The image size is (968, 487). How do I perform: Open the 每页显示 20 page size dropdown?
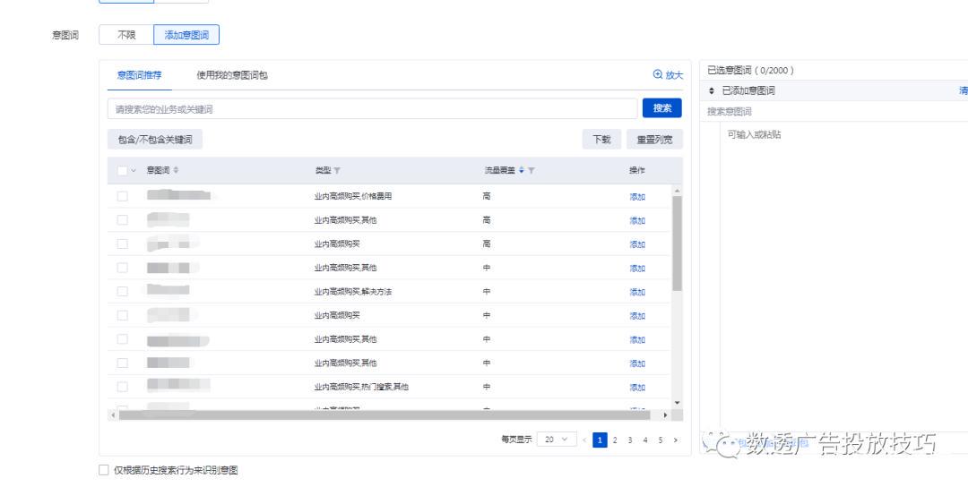(x=556, y=440)
